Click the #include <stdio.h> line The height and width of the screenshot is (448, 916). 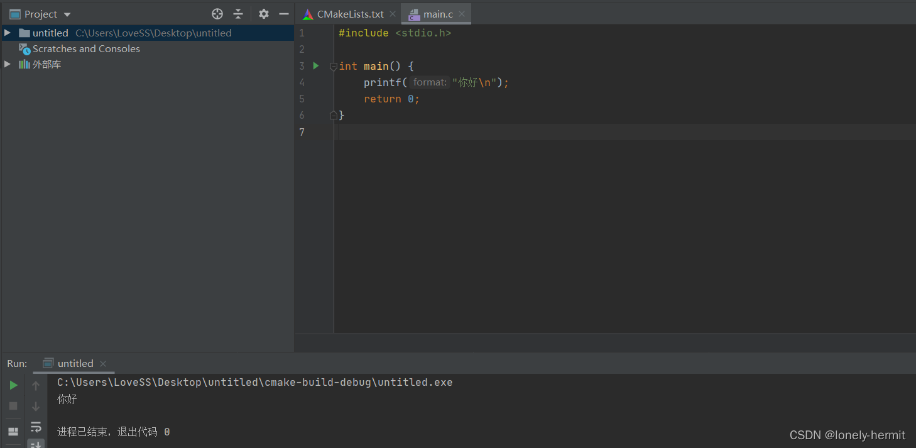click(395, 33)
